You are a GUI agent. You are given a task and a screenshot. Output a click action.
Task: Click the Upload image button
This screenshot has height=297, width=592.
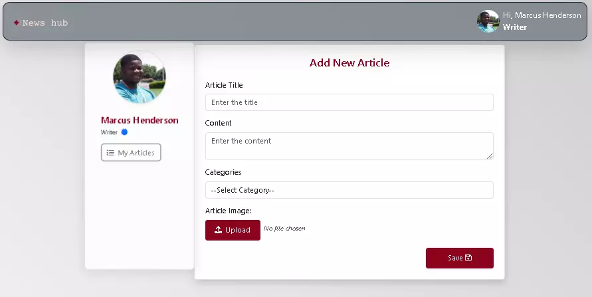[x=233, y=230]
